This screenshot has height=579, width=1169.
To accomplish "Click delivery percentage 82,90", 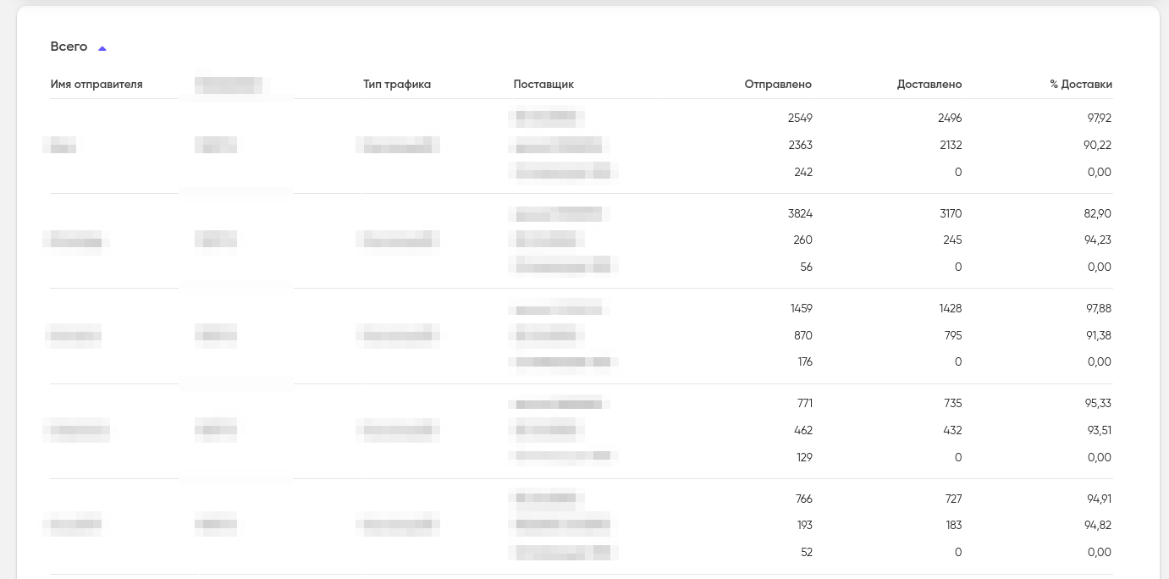I will 1098,213.
